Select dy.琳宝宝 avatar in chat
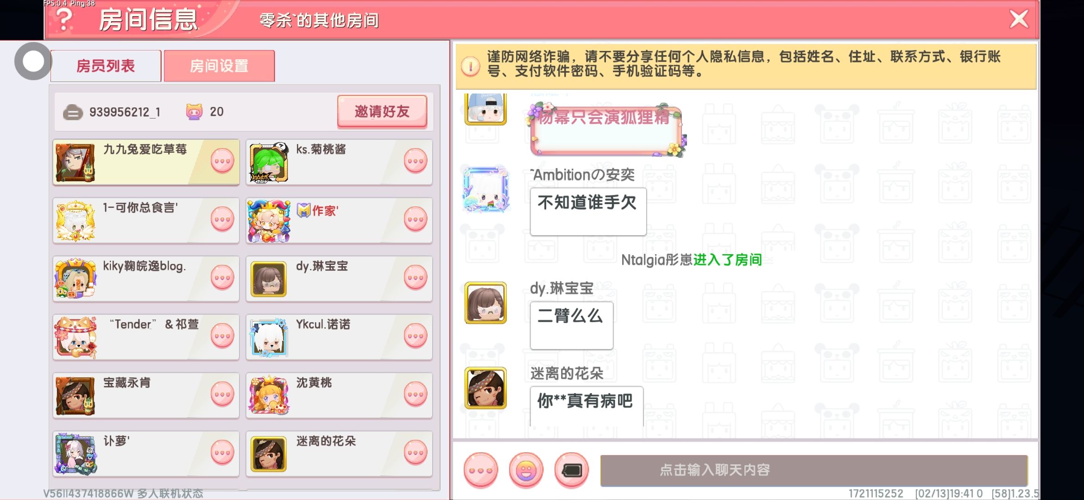This screenshot has height=500, width=1084. (x=485, y=303)
